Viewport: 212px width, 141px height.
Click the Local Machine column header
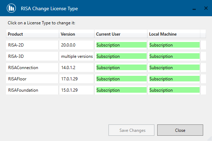pos(173,34)
